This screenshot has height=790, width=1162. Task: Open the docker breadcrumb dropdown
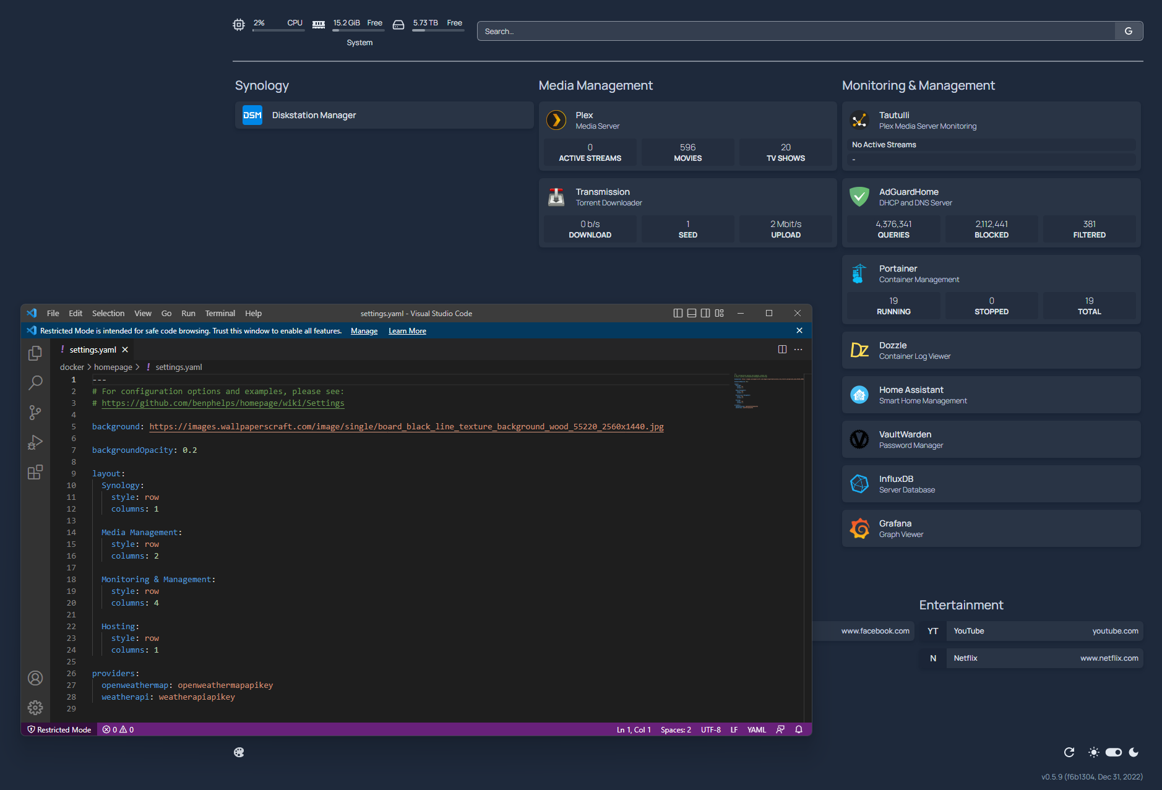(72, 366)
